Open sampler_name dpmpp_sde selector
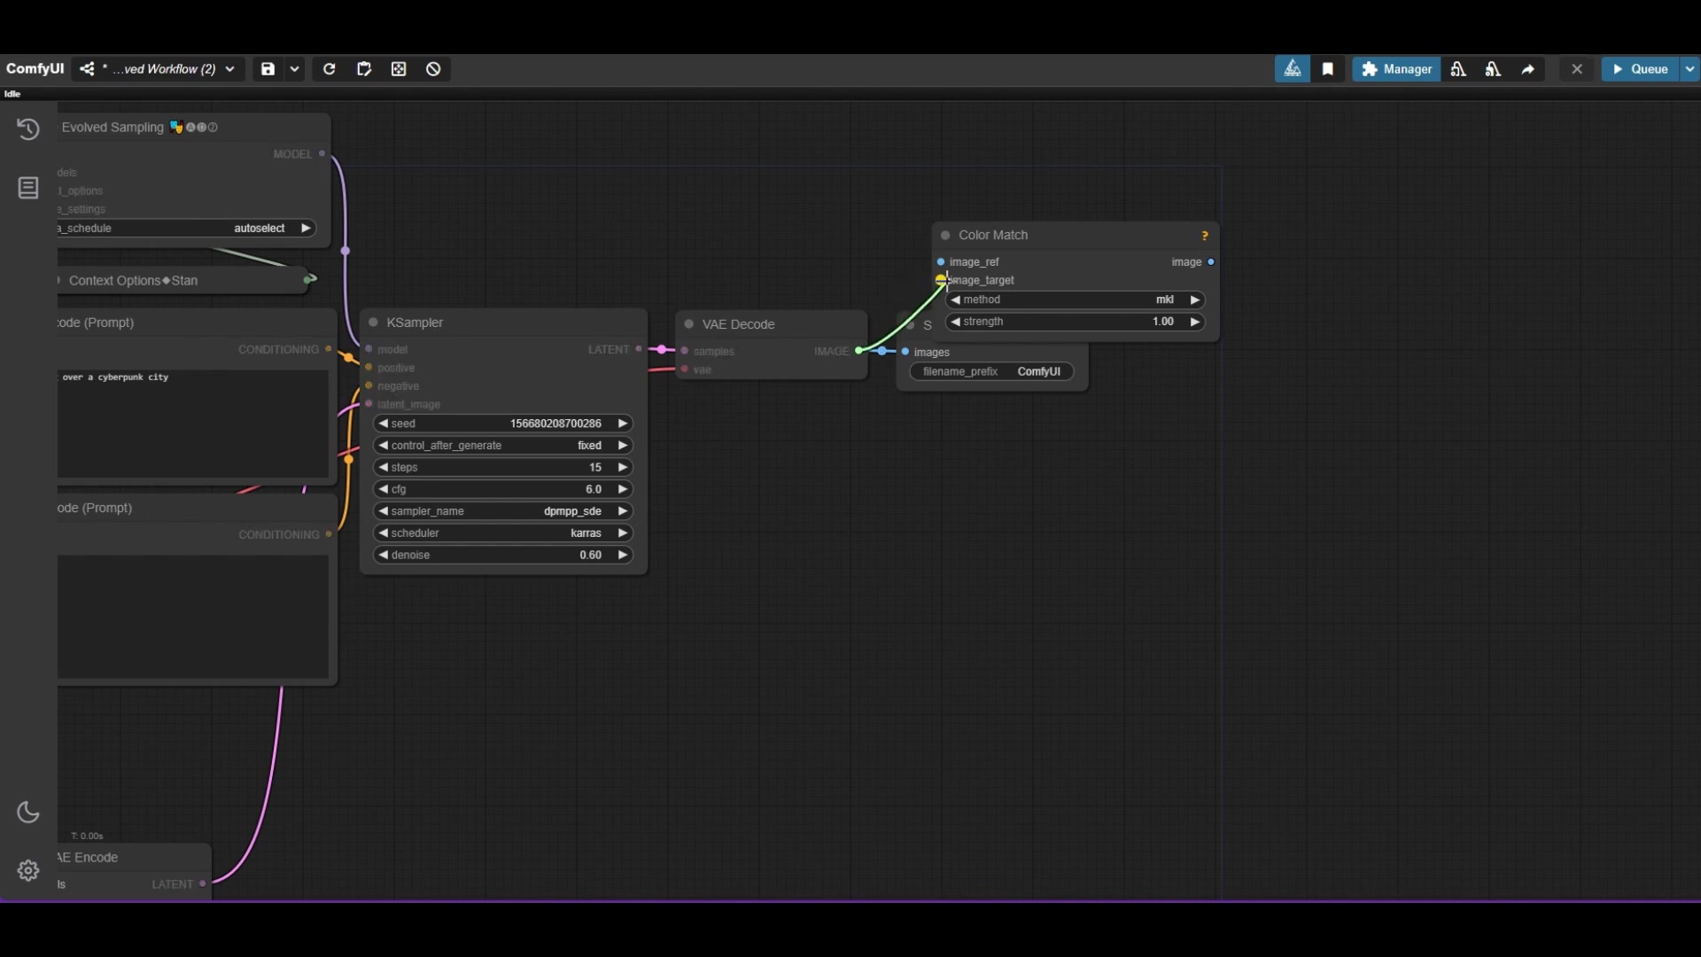This screenshot has width=1701, height=957. (x=503, y=511)
